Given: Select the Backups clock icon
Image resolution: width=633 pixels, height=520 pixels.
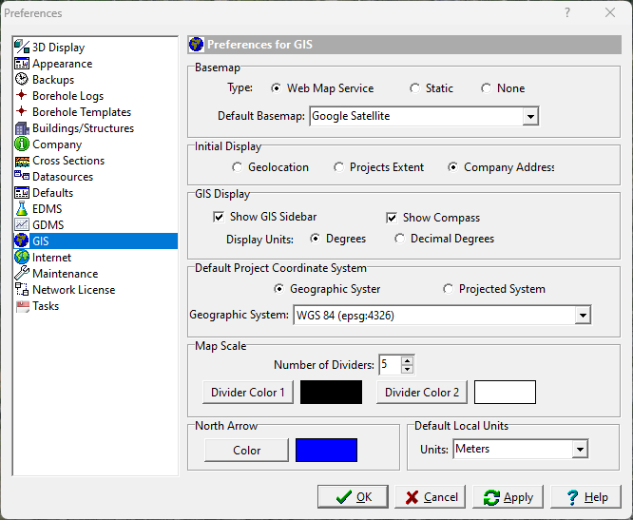Looking at the screenshot, I should [x=22, y=80].
